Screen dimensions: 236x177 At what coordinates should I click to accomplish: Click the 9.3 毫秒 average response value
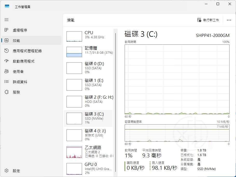[152, 156]
